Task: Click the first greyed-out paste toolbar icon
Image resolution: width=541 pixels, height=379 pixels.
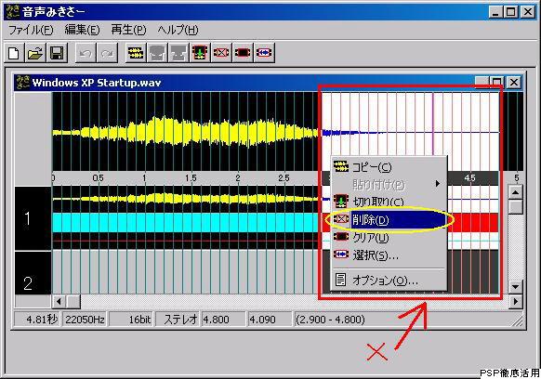Action: 157,53
